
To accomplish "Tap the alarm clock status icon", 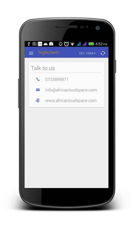I will [67, 44].
